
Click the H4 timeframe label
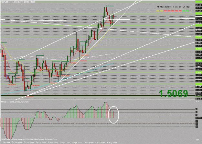coord(176,7)
